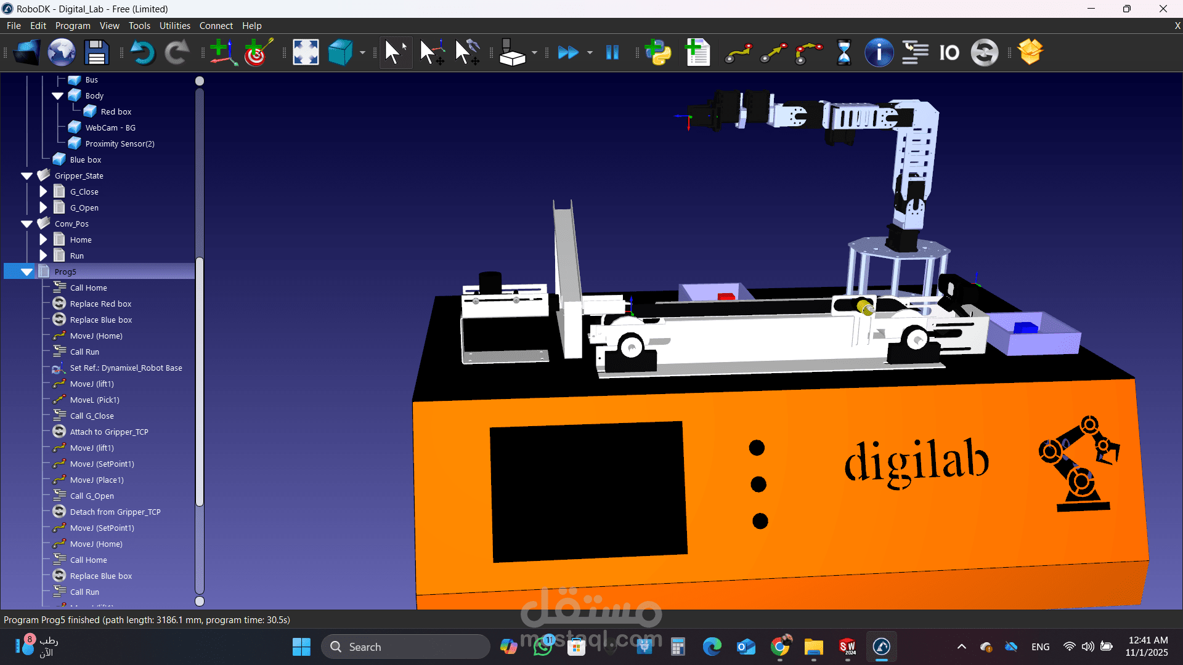The width and height of the screenshot is (1183, 665).
Task: Select the Detach from Gripper_TCP instruction
Action: [x=115, y=512]
